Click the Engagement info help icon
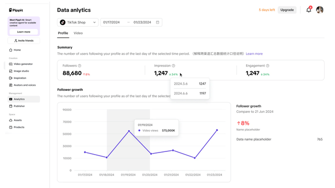 pyautogui.click(x=267, y=66)
